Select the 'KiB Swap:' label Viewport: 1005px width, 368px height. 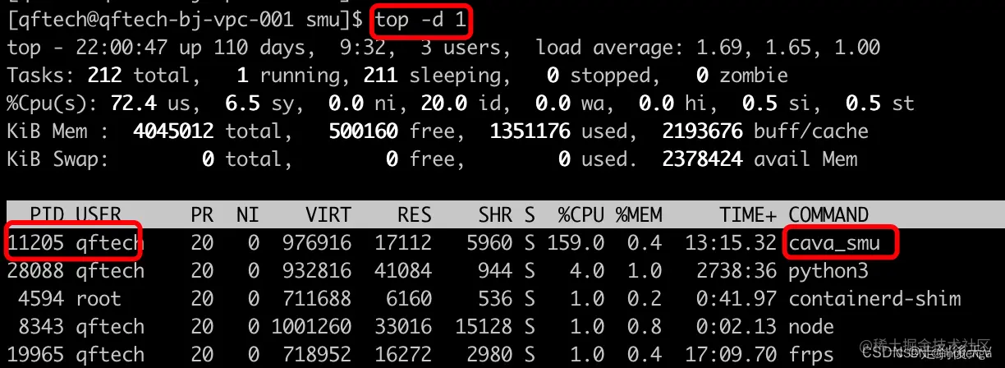(57, 159)
